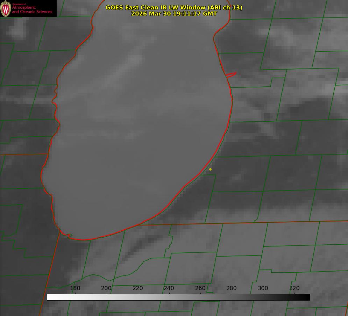Click the 300 colorbar label
The width and height of the screenshot is (348, 316).
[263, 288]
